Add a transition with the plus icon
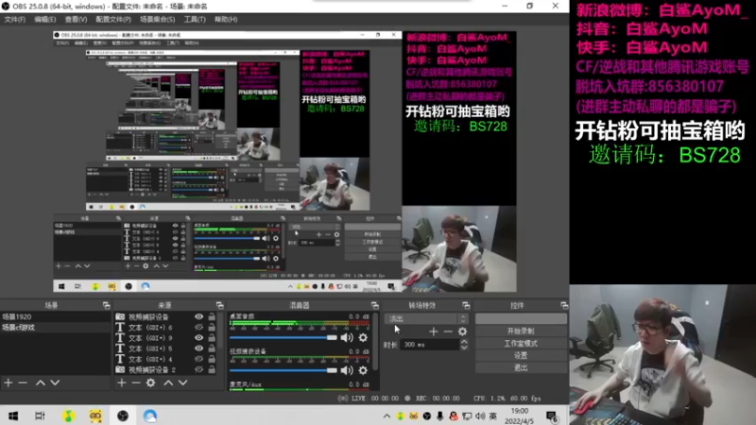The image size is (756, 425). (434, 331)
